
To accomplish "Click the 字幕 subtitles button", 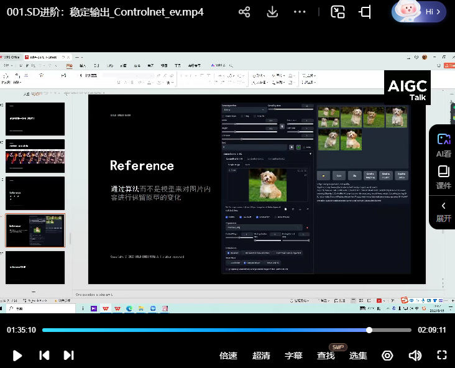I will 293,356.
